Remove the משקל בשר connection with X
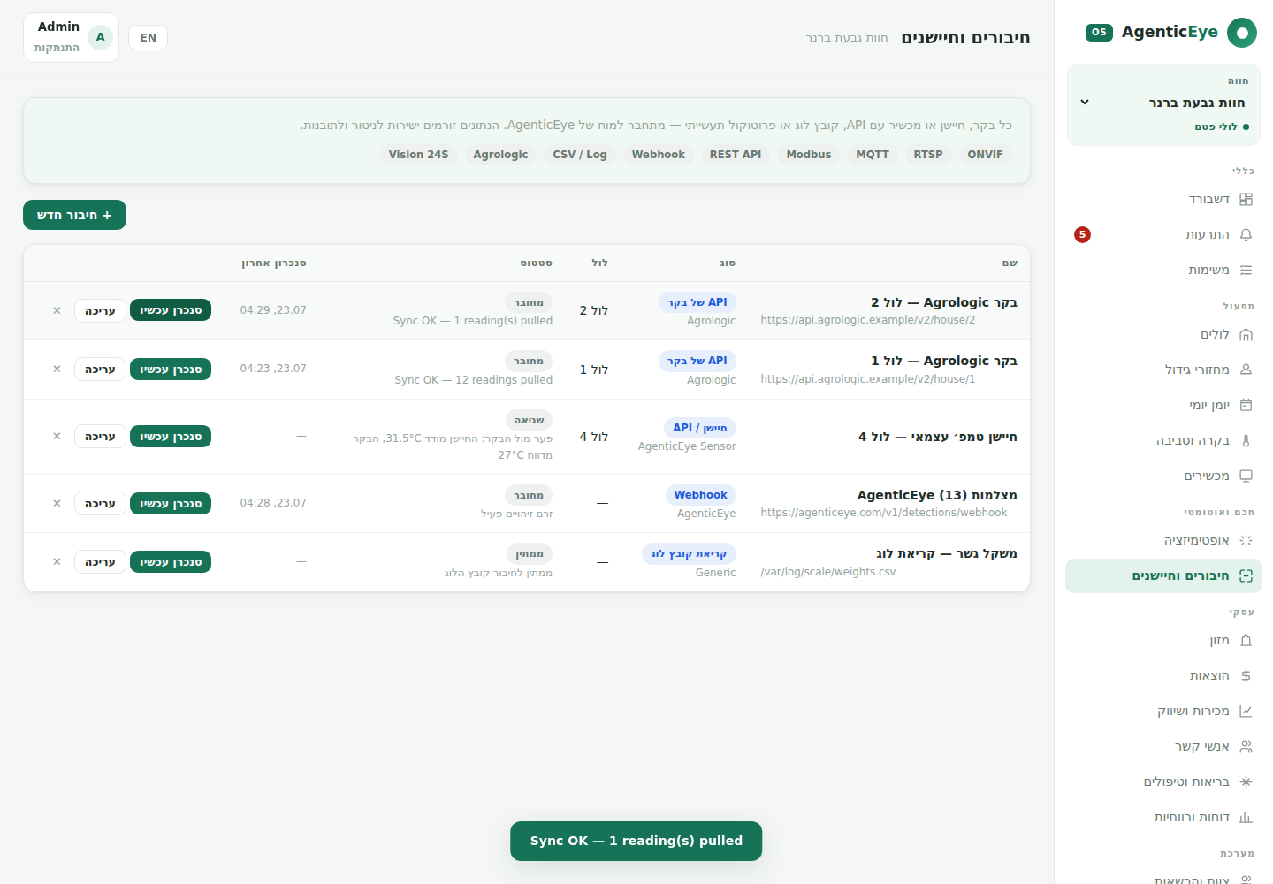The width and height of the screenshot is (1273, 884). [57, 562]
